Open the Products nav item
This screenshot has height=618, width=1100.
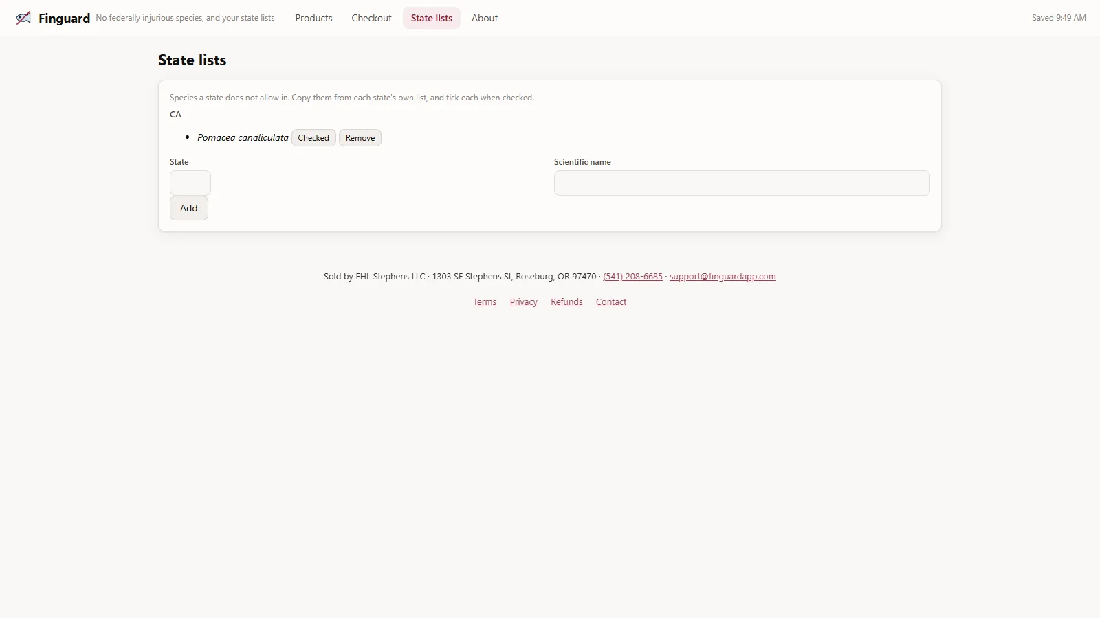click(x=313, y=18)
